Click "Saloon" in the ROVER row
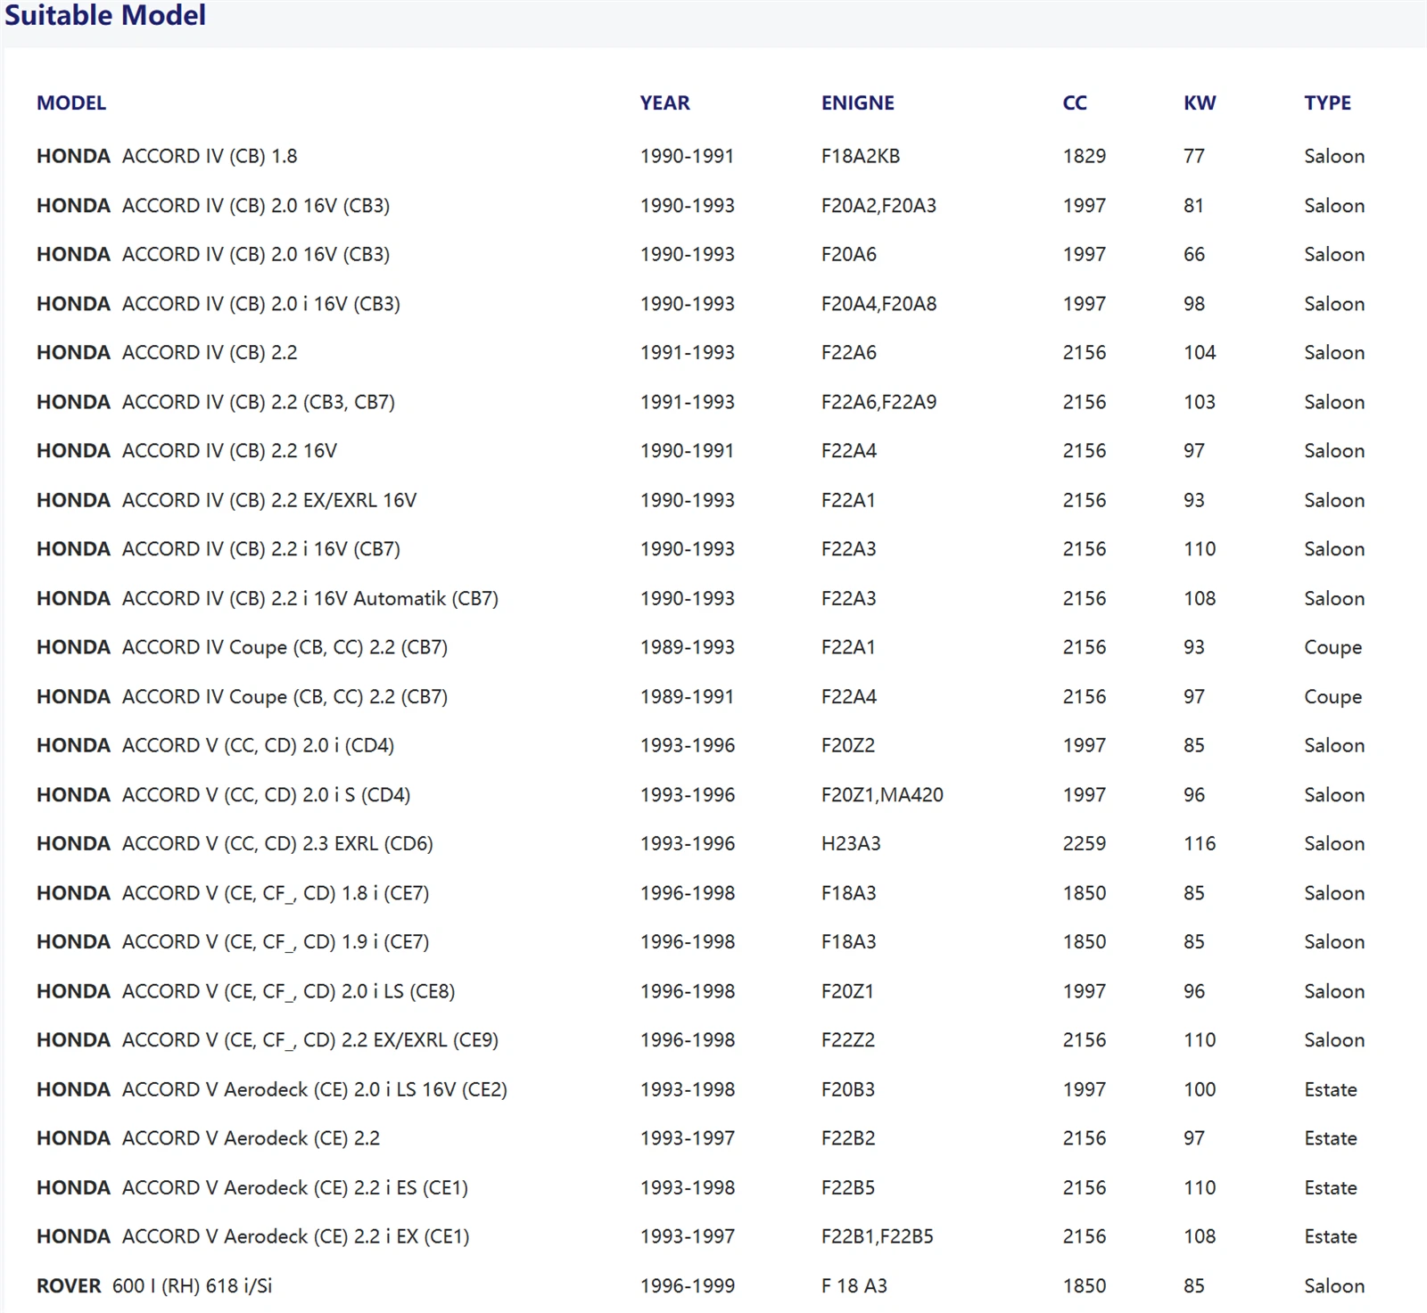 [x=1334, y=1285]
